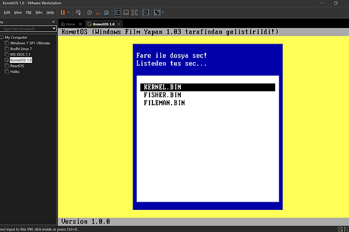Select the ReactOS VM

coord(17,66)
